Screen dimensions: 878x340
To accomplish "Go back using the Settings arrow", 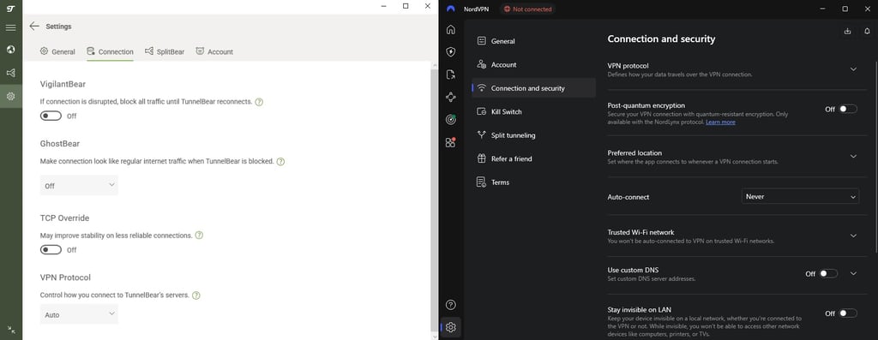I will 34,27.
